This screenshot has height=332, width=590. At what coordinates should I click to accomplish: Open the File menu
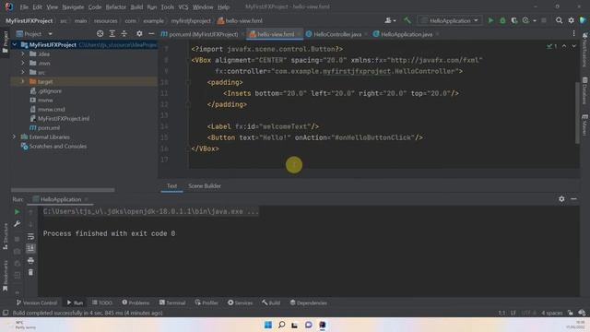tap(24, 7)
